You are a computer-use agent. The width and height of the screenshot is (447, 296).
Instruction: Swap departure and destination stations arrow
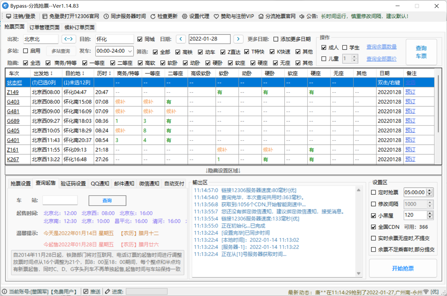click(69, 39)
